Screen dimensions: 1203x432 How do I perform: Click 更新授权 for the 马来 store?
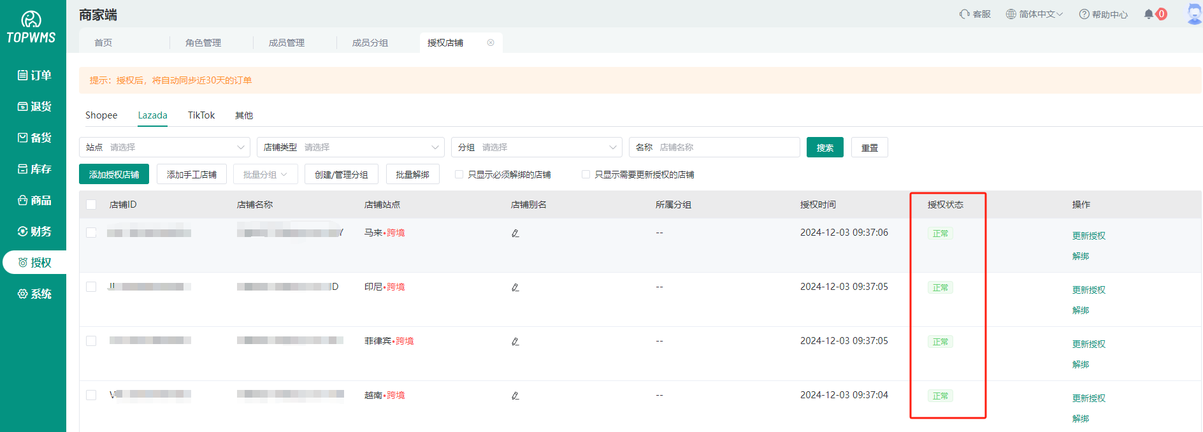click(1089, 236)
